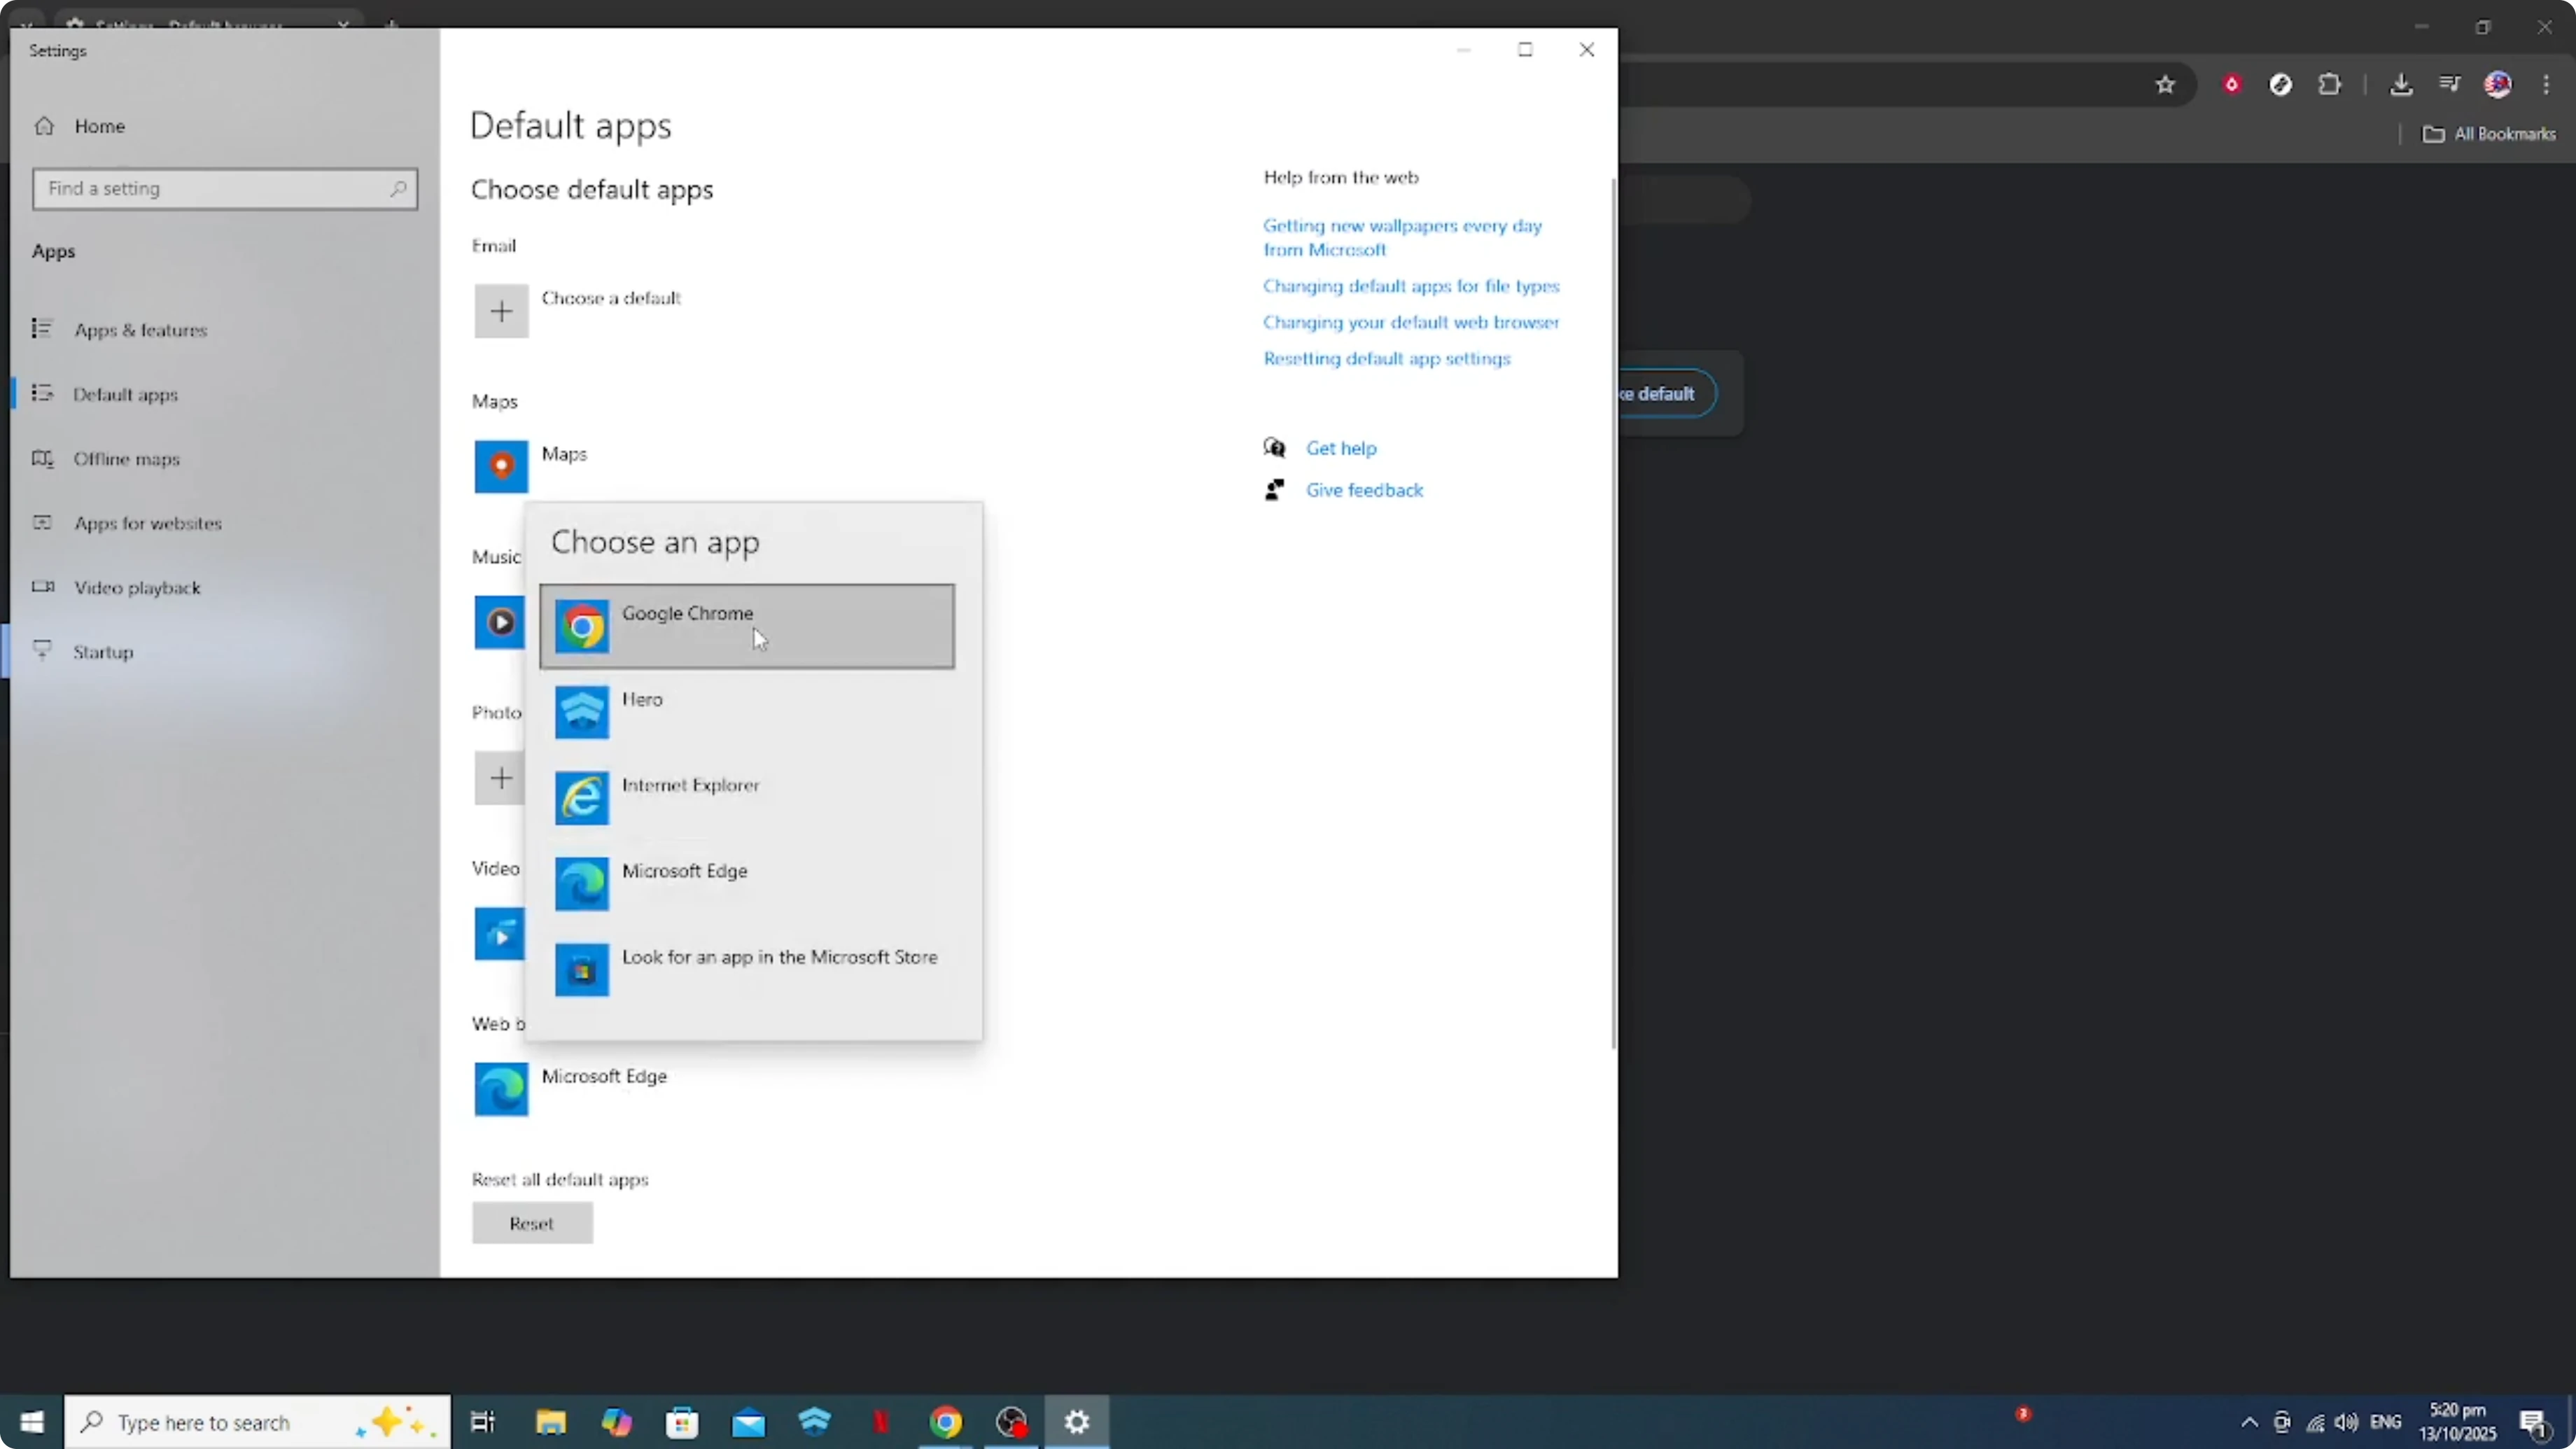Viewport: 2576px width, 1449px height.
Task: Launch OBS Studio from the taskbar
Action: click(x=1010, y=1421)
